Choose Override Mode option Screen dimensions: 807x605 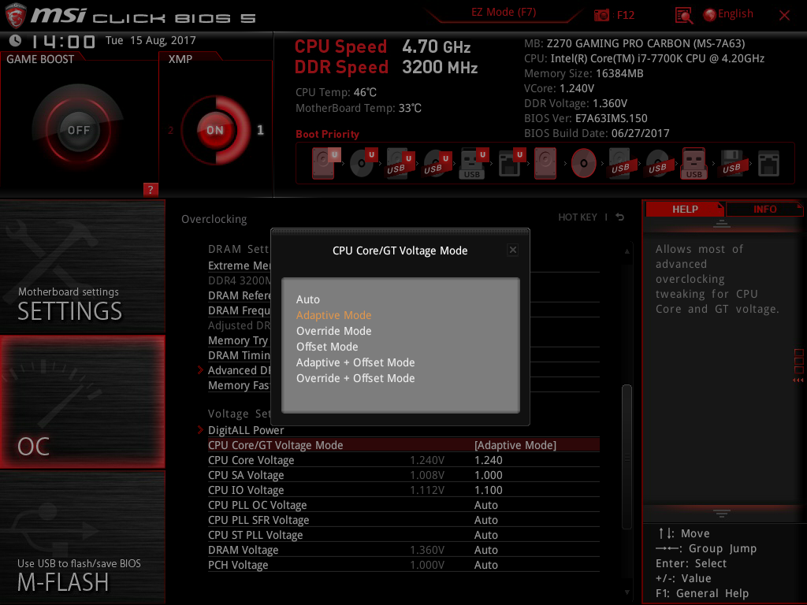(333, 332)
